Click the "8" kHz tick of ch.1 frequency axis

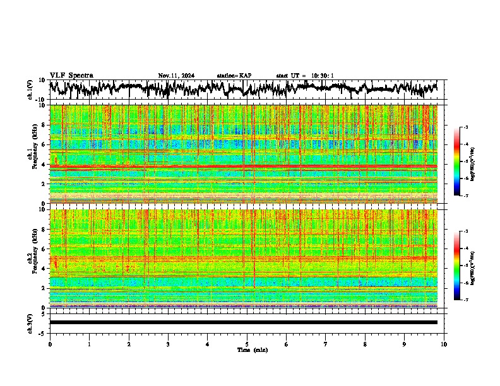(x=44, y=125)
